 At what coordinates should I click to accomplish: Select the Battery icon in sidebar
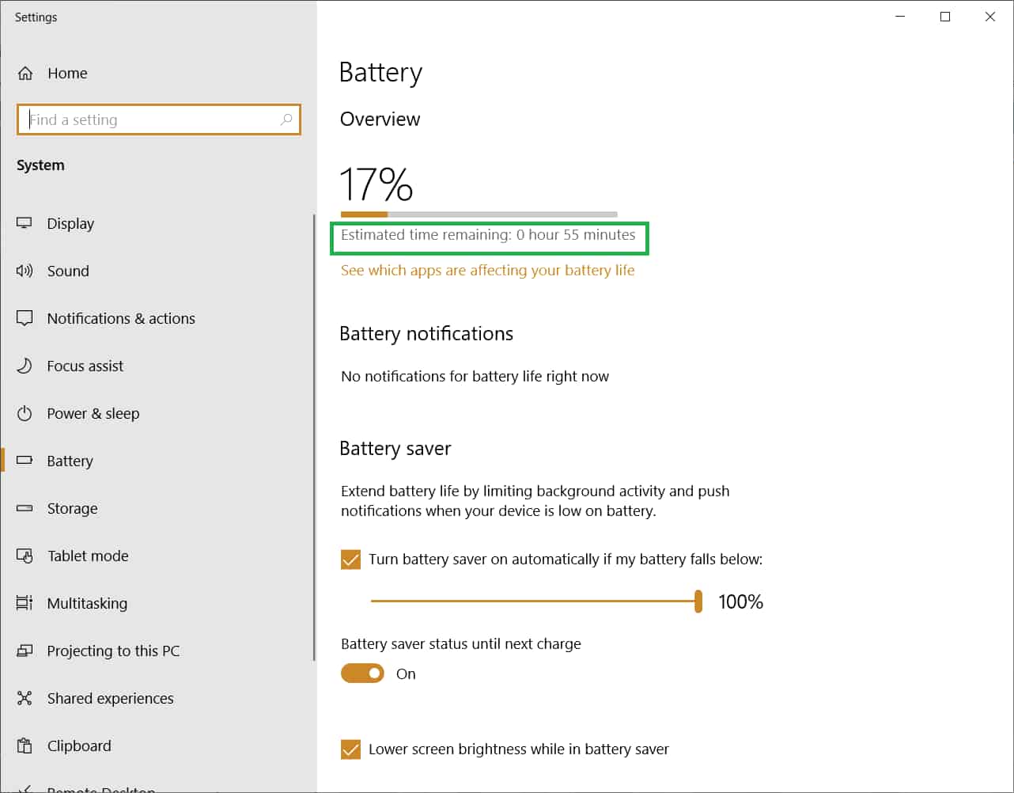[25, 461]
